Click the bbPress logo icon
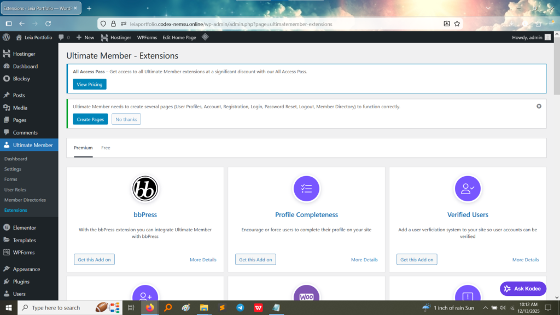Image resolution: width=560 pixels, height=315 pixels. [145, 189]
